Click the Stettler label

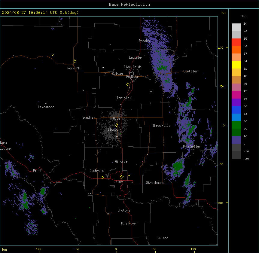pyautogui.click(x=190, y=71)
